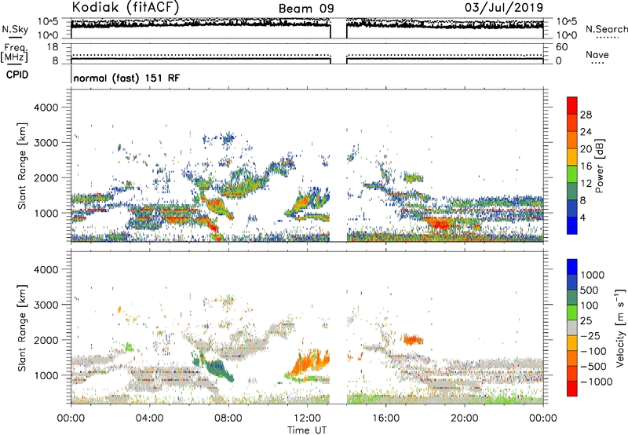The image size is (628, 435).
Task: Click the 'Freq. [MHz]' axis label
Action: [14, 53]
